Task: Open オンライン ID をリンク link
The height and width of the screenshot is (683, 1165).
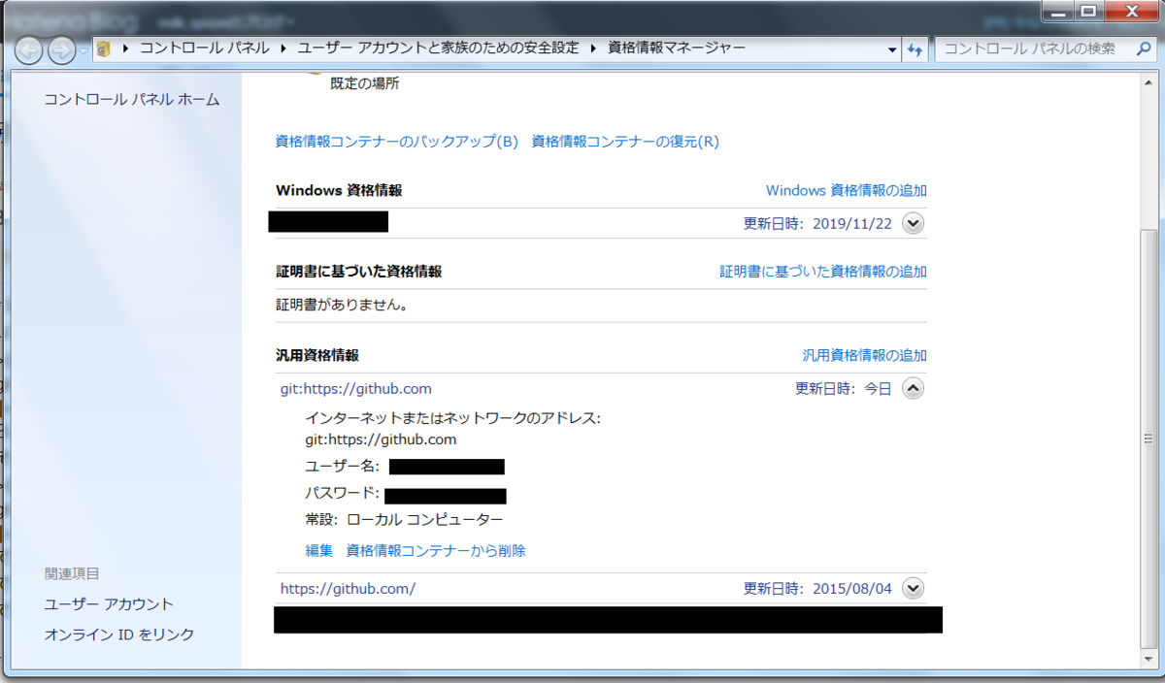Action: pyautogui.click(x=119, y=634)
